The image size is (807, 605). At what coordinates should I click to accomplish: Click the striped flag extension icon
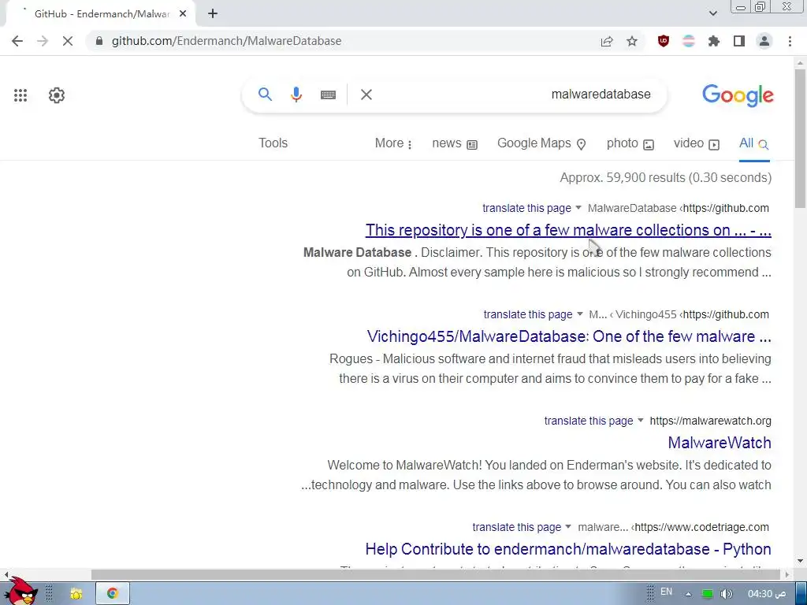tap(689, 41)
